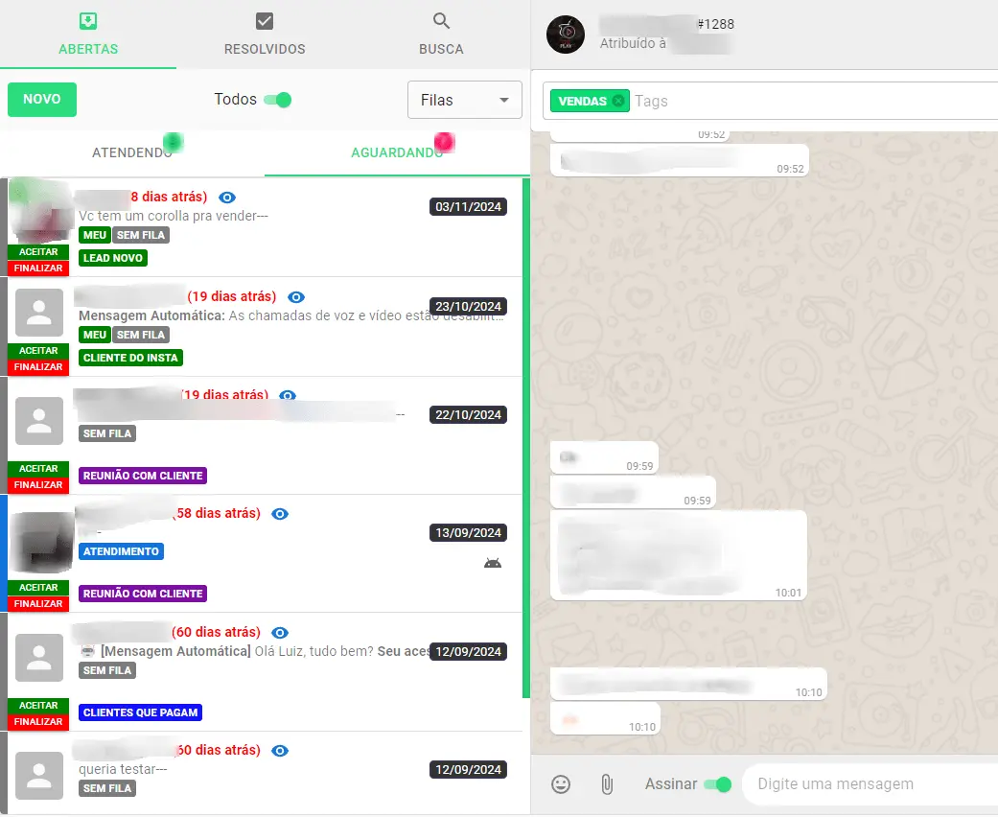This screenshot has width=998, height=817.
Task: Click avatar of 'queria testar' ticket
Action: 39,776
